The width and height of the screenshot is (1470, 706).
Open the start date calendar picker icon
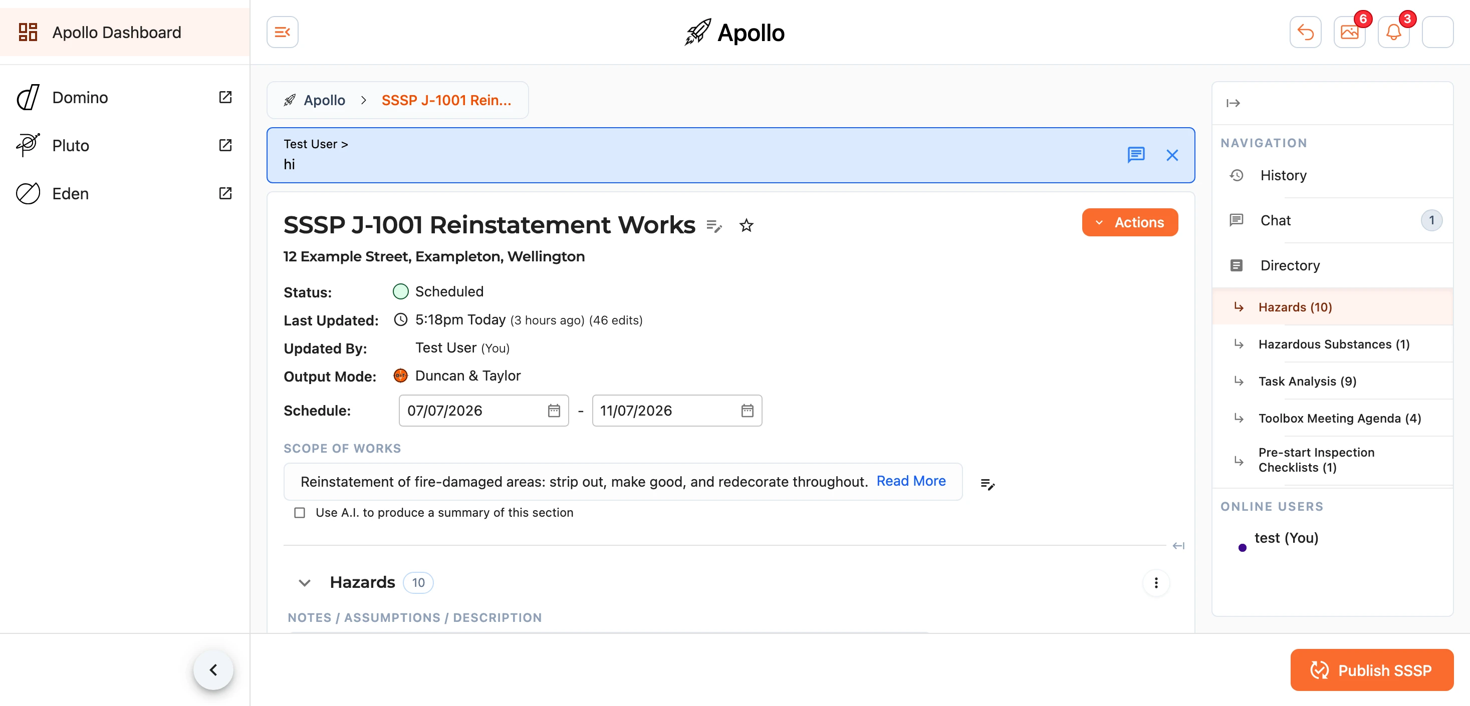[554, 411]
